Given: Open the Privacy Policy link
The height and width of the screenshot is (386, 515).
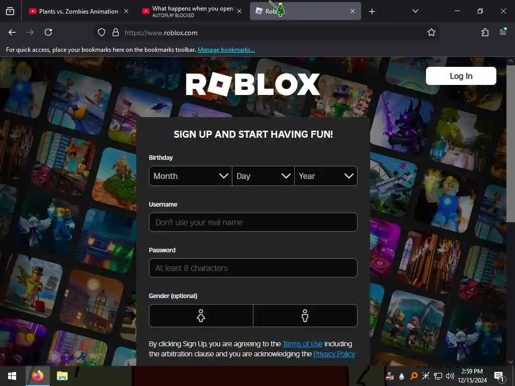Looking at the screenshot, I should (x=334, y=354).
